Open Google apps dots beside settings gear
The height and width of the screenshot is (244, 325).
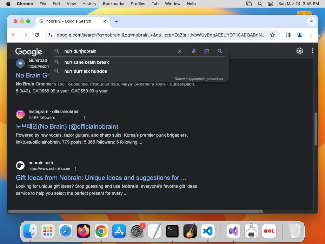click(312, 51)
